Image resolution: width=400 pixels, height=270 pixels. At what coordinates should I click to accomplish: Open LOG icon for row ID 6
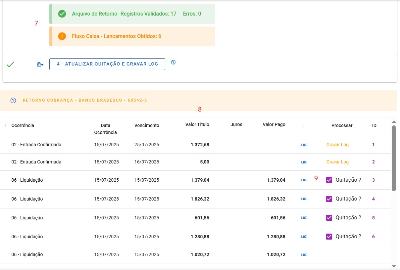pyautogui.click(x=304, y=237)
